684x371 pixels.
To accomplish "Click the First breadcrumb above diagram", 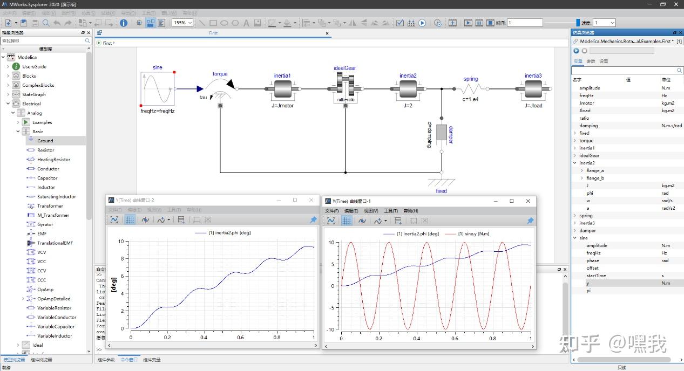I will click(107, 43).
